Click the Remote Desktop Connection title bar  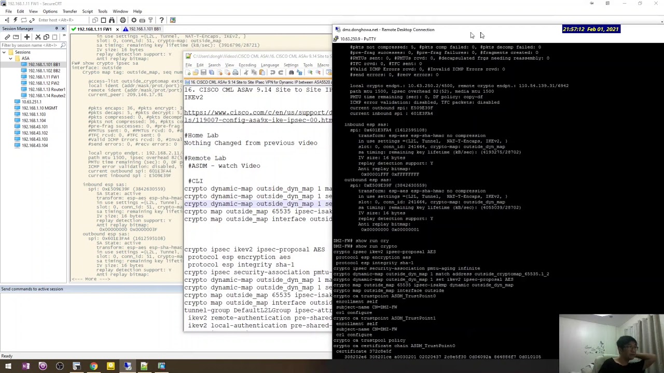tap(498, 30)
